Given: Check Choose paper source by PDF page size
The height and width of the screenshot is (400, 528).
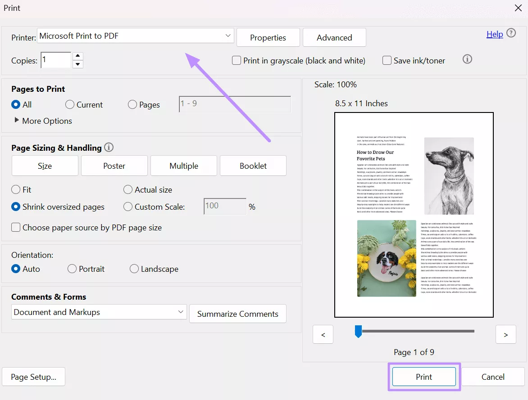Looking at the screenshot, I should (16, 227).
